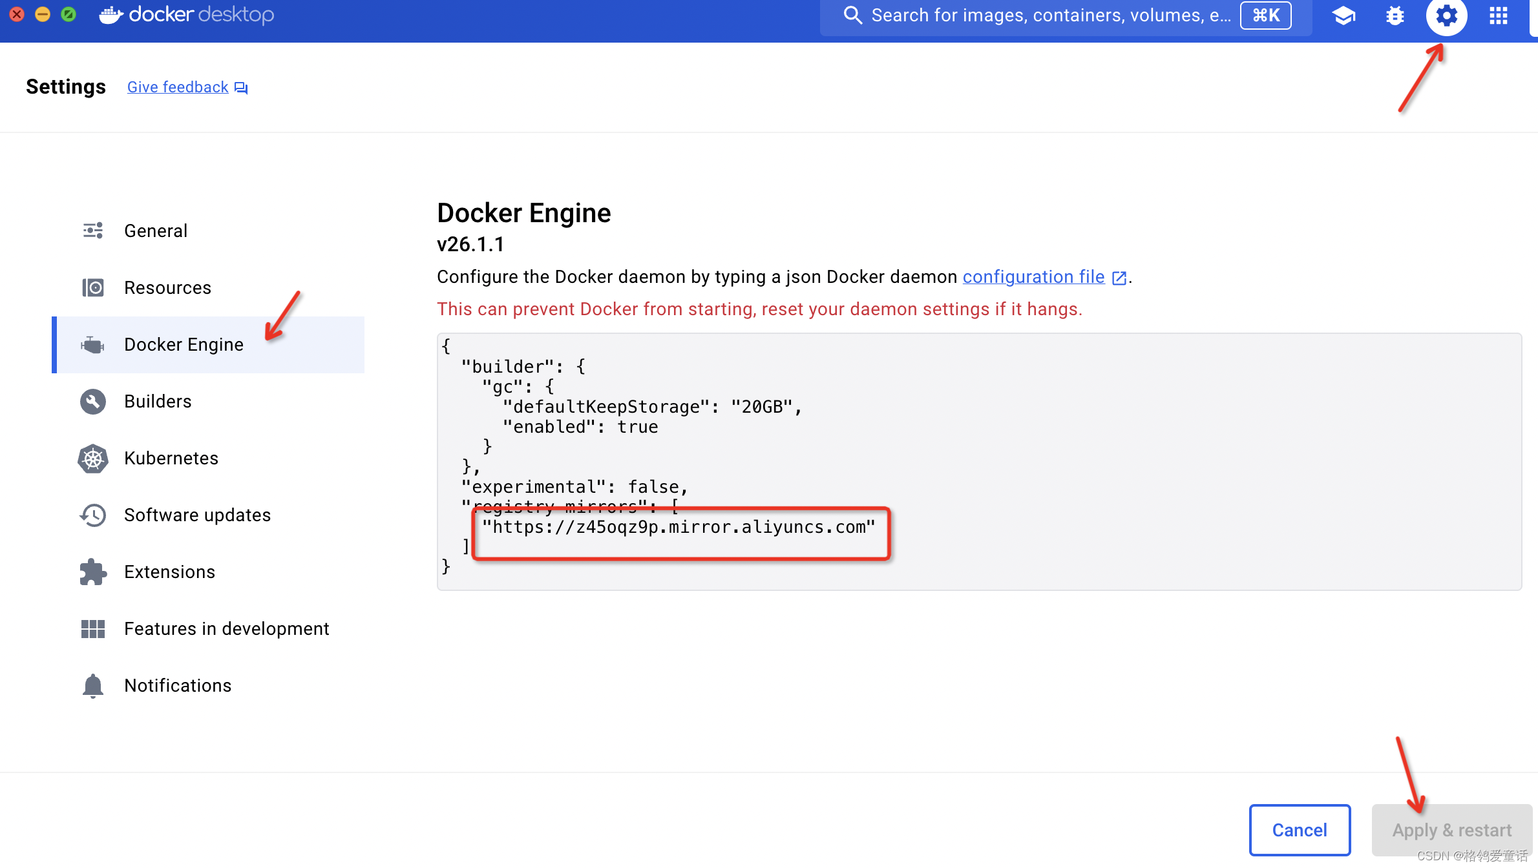
Task: Click the General sliders icon
Action: pyautogui.click(x=93, y=231)
